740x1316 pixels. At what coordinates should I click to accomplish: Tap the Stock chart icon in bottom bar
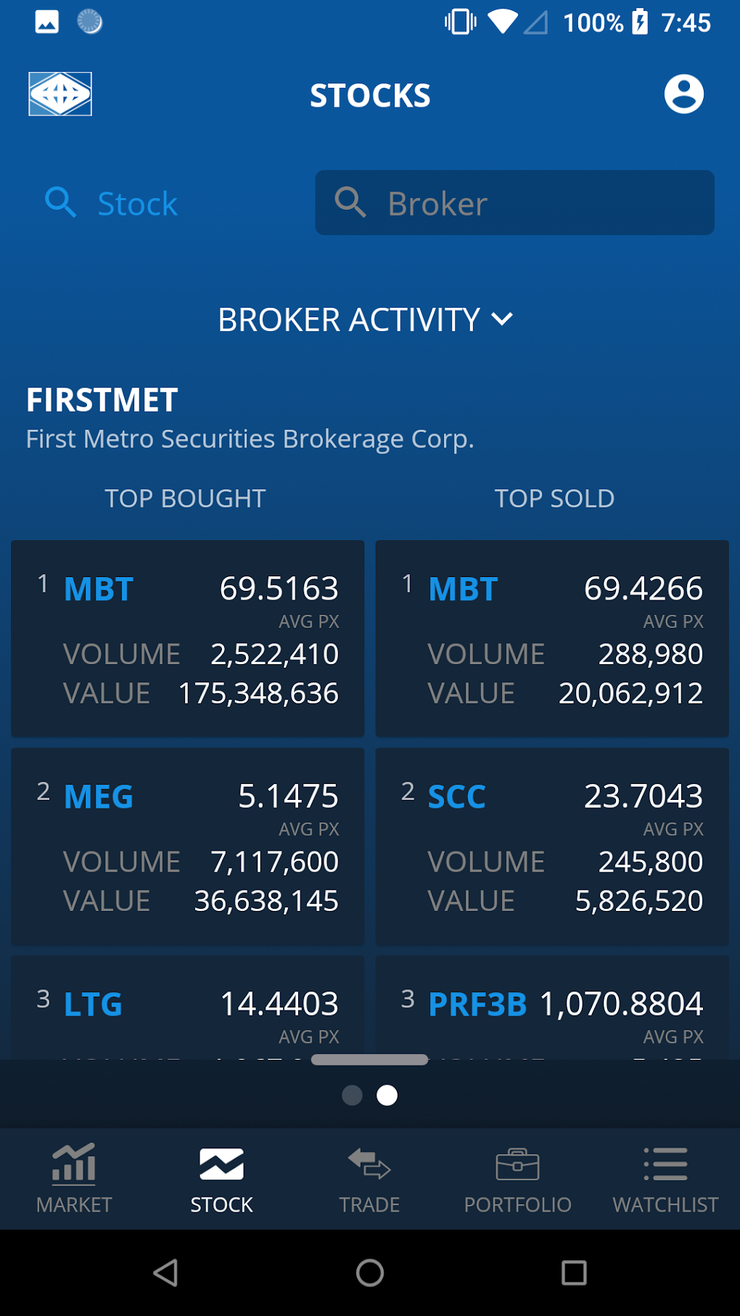pos(221,1164)
